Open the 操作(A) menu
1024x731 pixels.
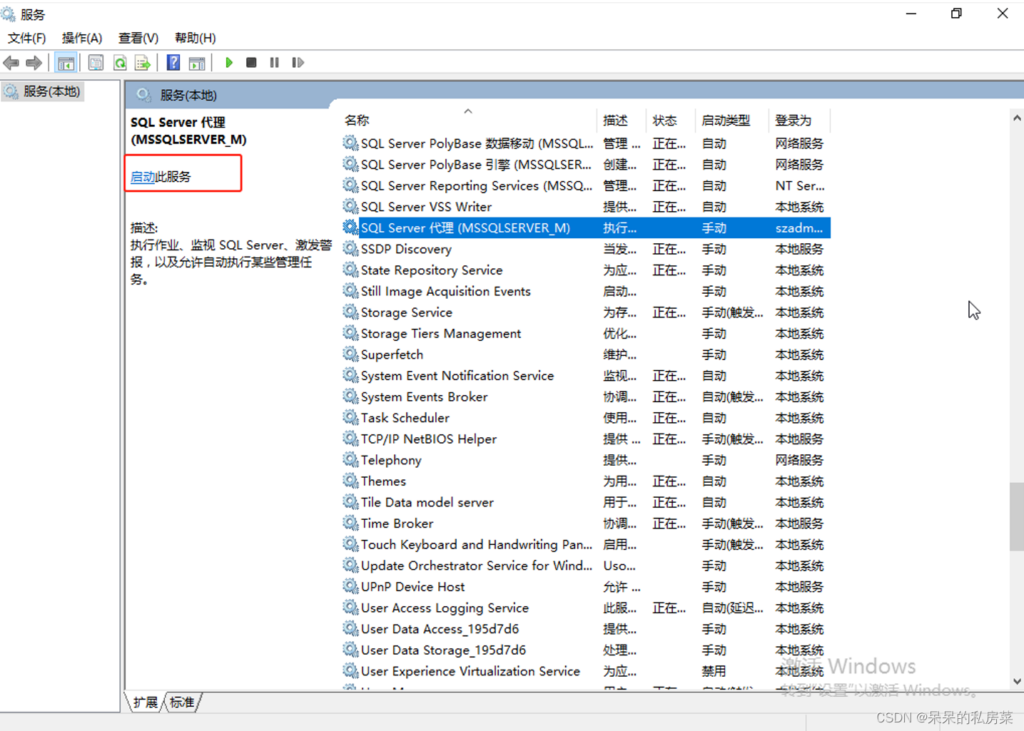point(82,38)
